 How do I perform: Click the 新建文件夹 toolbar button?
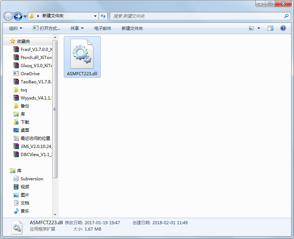pos(132,28)
